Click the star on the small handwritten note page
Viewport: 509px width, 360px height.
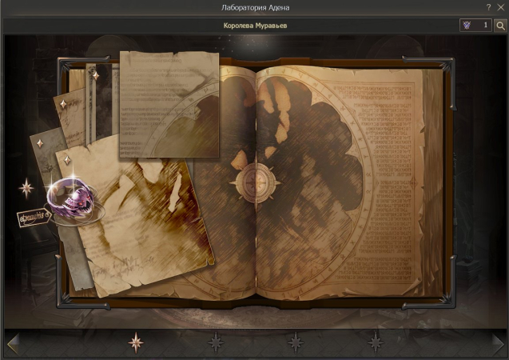click(x=64, y=104)
